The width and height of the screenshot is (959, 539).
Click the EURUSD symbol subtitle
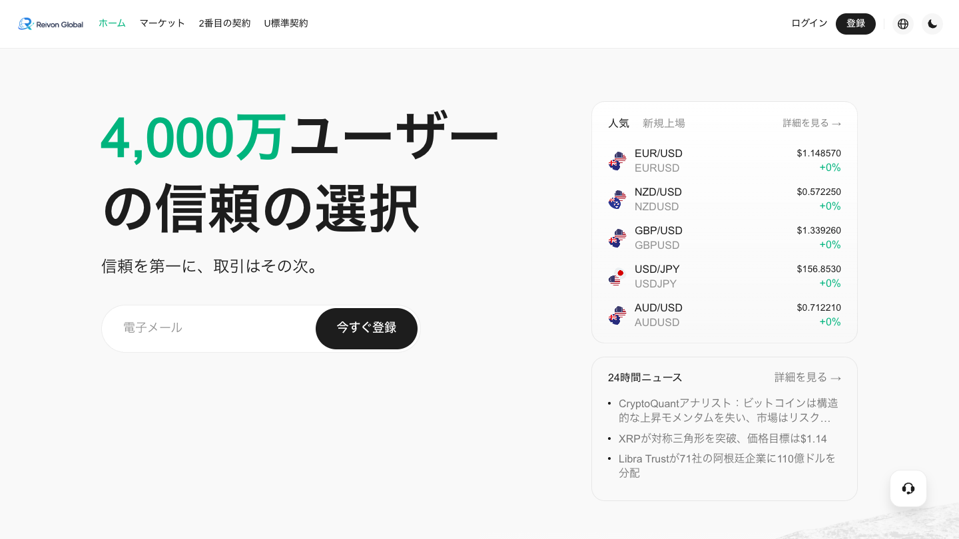click(x=657, y=168)
